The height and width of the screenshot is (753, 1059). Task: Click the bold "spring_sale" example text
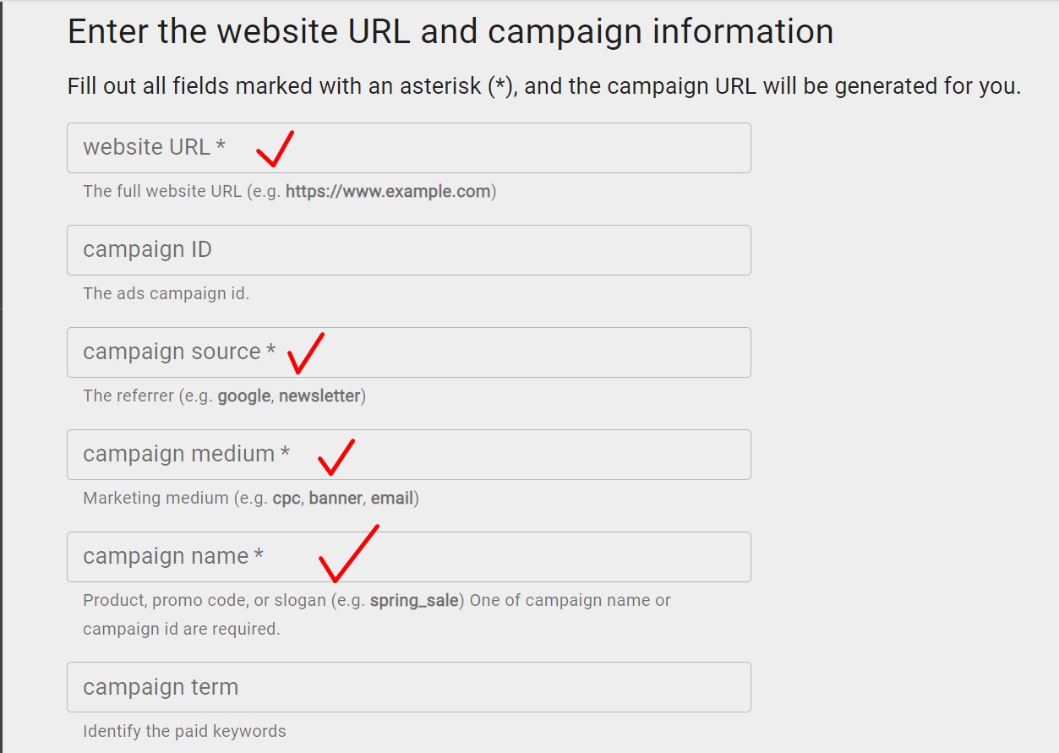tap(414, 601)
